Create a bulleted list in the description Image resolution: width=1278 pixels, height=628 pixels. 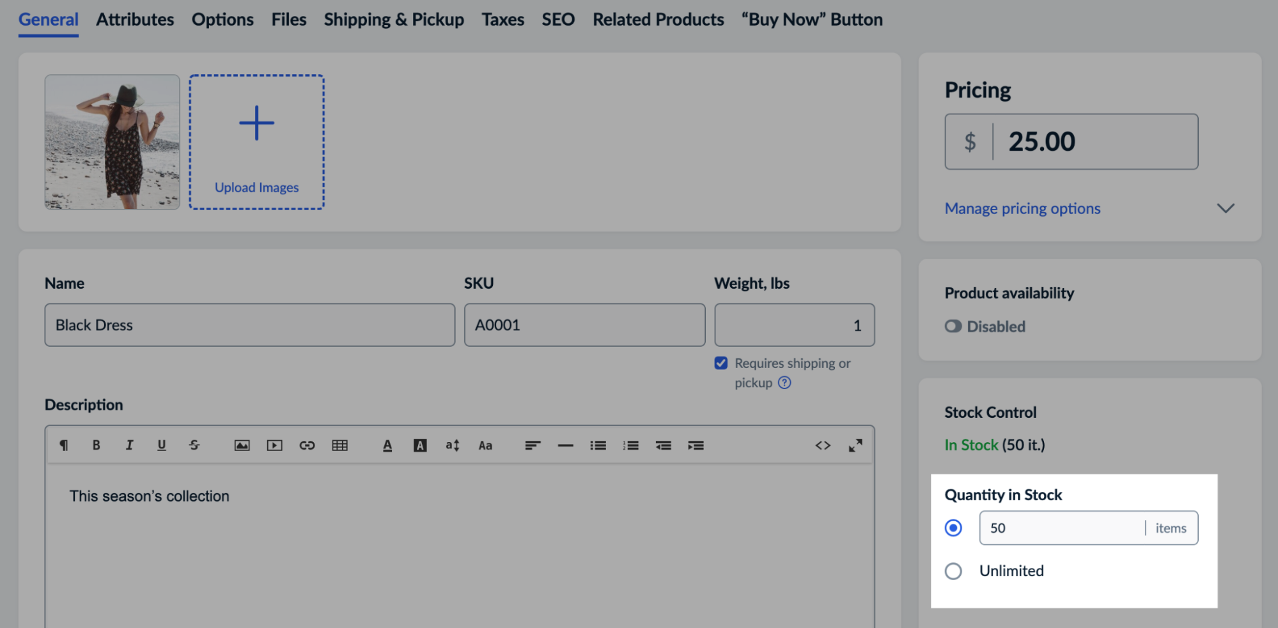coord(598,445)
